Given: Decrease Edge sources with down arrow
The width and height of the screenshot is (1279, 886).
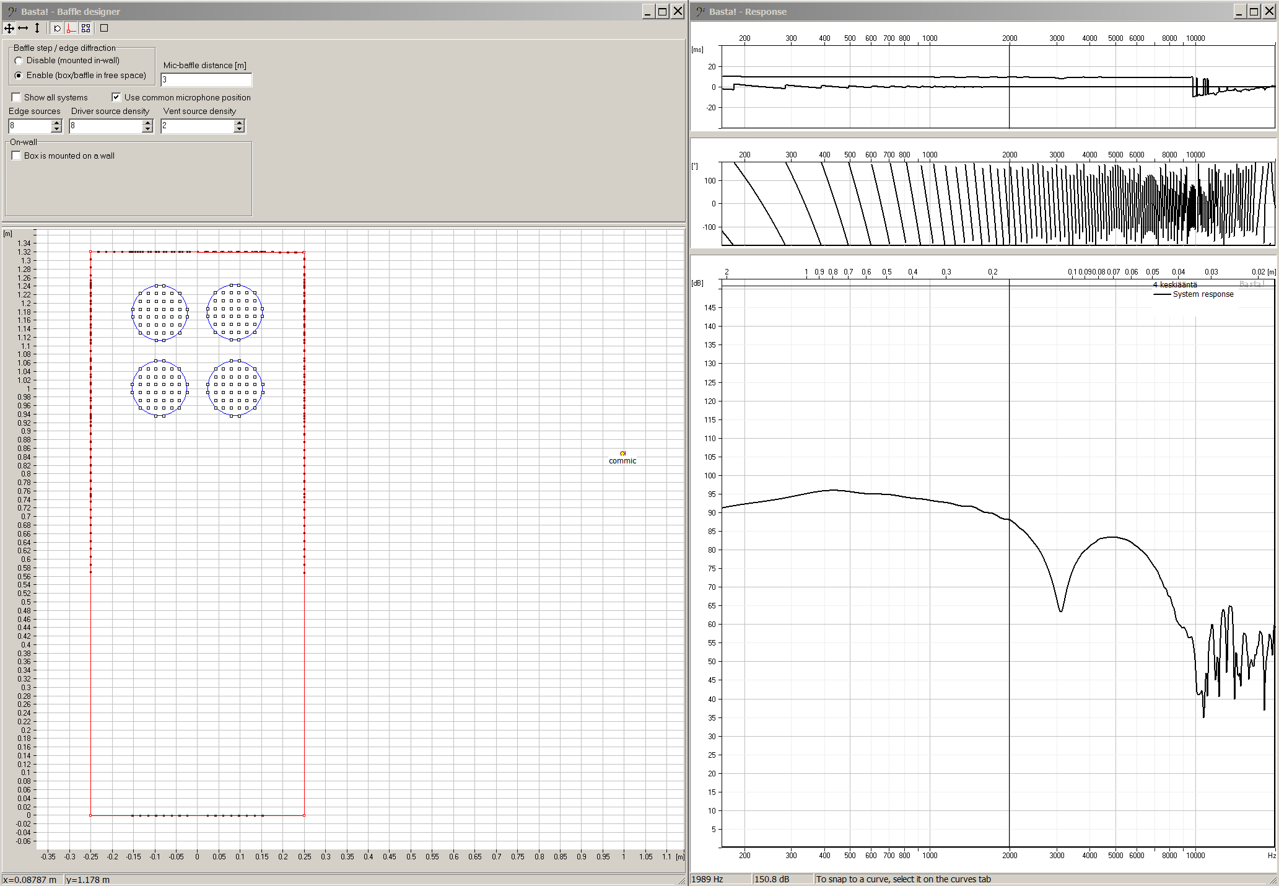Looking at the screenshot, I should point(56,129).
